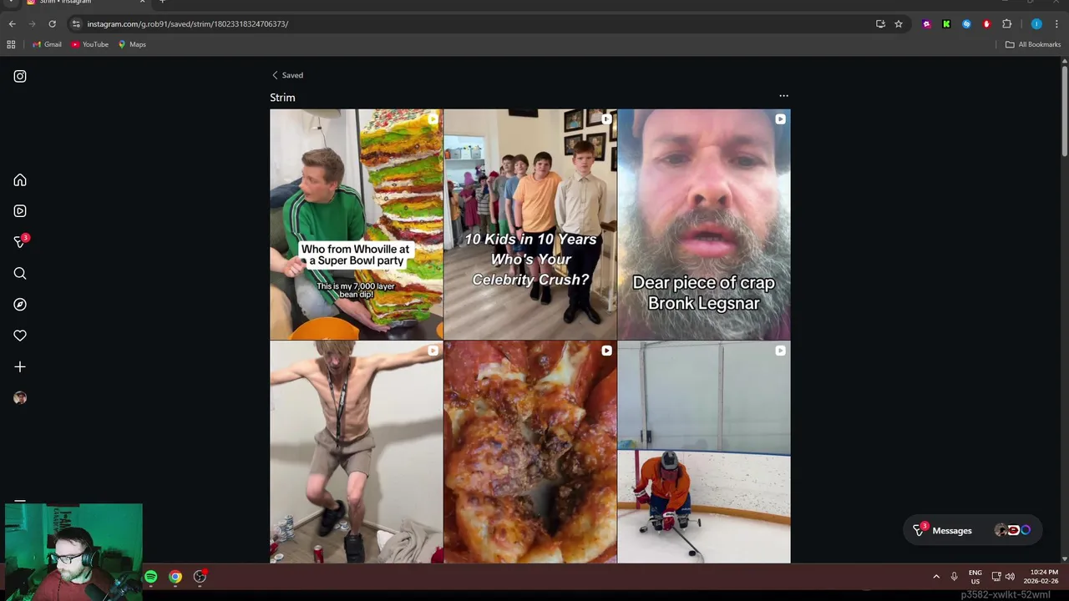
Task: Click the browser Back arrow
Action: click(12, 24)
